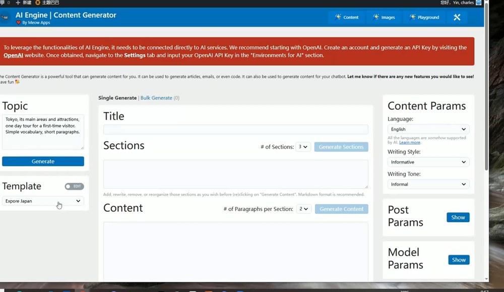The height and width of the screenshot is (292, 504).
Task: Click the Meow Apps logo icon
Action: click(5, 17)
